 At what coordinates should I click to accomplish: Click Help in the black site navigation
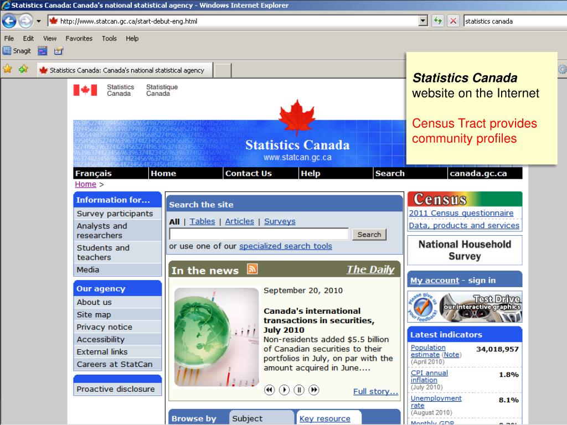(311, 173)
